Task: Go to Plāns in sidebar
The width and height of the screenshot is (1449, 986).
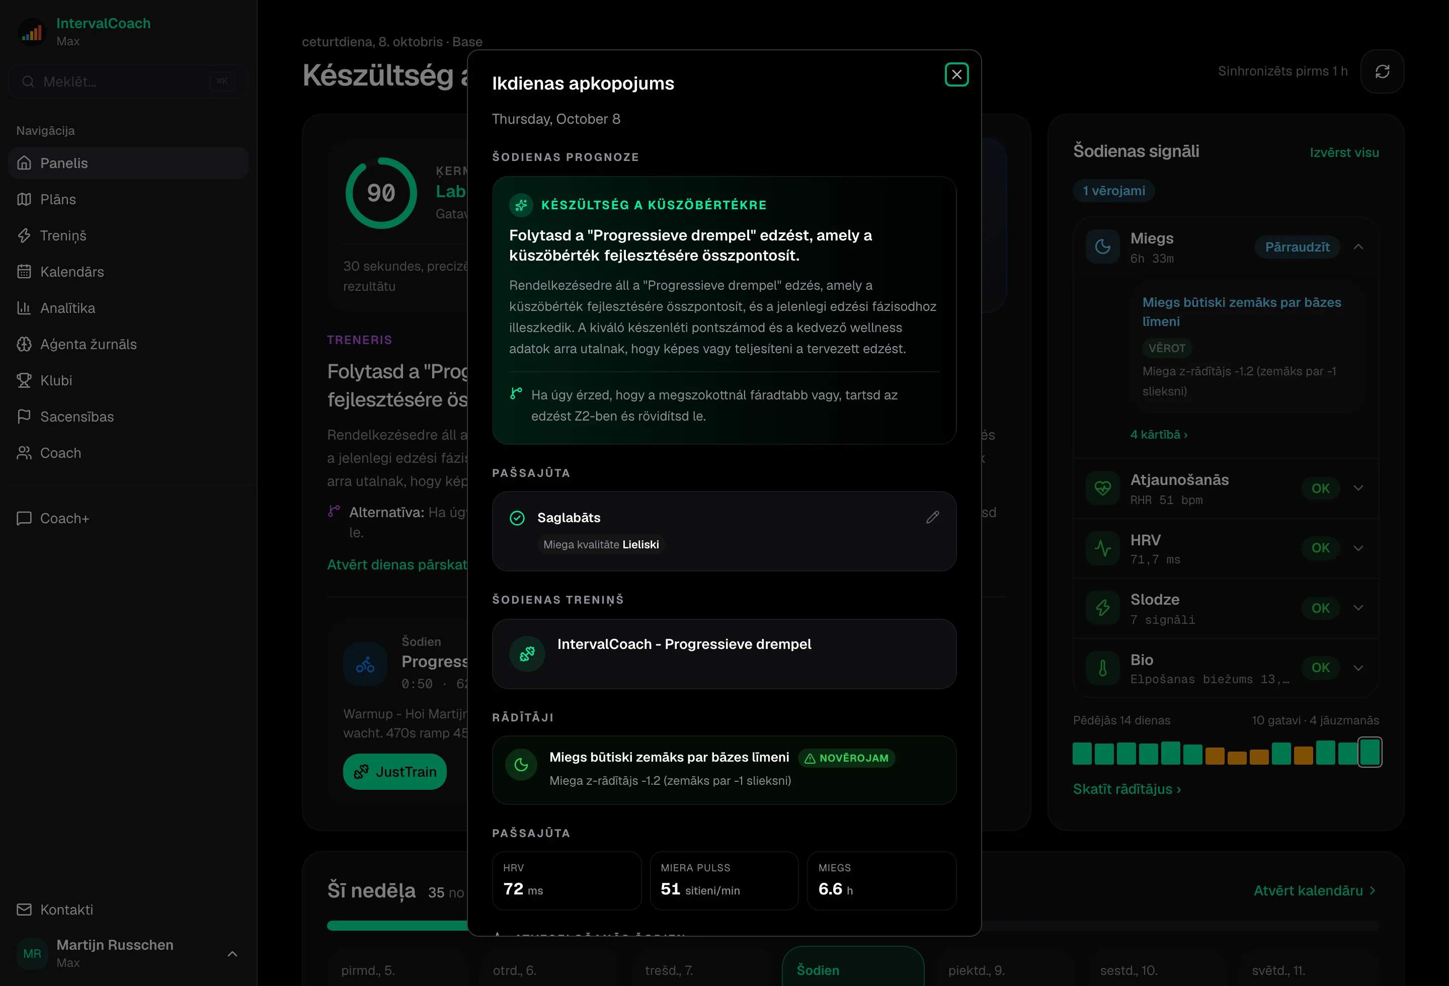Action: click(128, 199)
